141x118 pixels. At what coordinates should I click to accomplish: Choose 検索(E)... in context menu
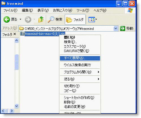(80, 42)
